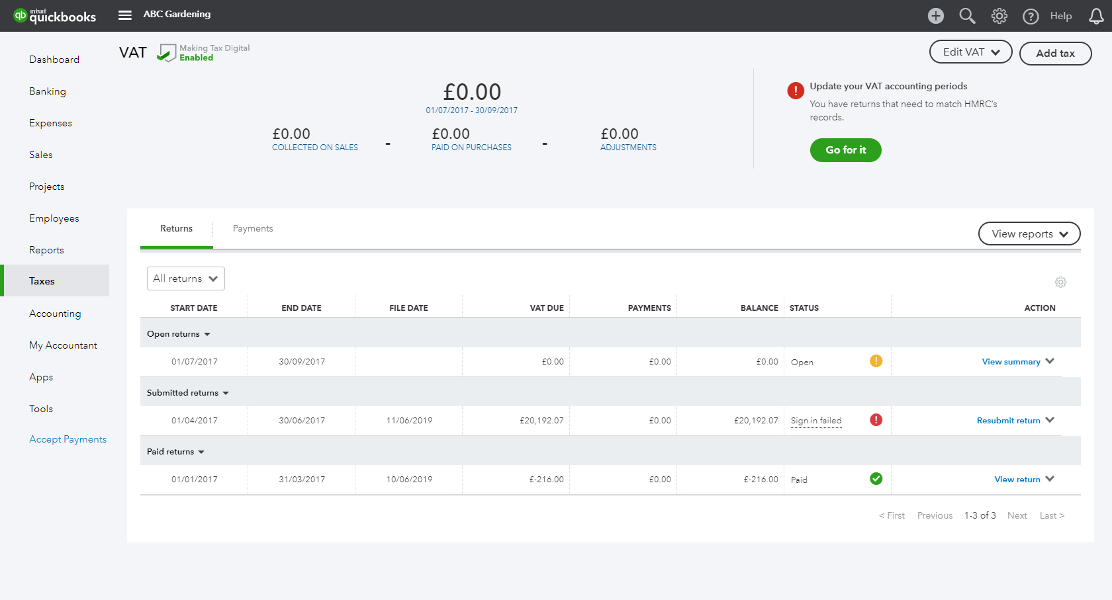1112x600 pixels.
Task: Click the 11/06/2019 file date cell
Action: click(x=409, y=421)
